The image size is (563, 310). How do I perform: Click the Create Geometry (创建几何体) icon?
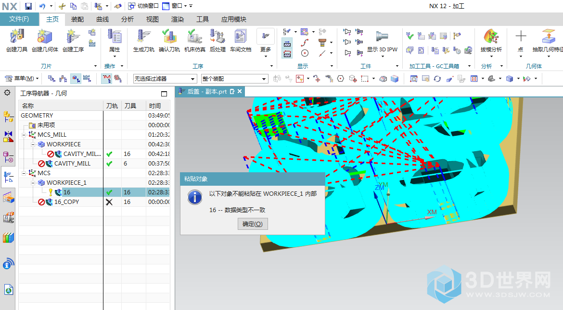point(45,40)
